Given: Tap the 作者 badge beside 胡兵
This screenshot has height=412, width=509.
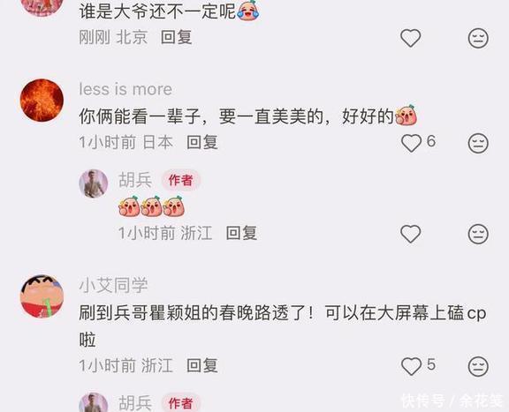Looking at the screenshot, I should pyautogui.click(x=181, y=180).
